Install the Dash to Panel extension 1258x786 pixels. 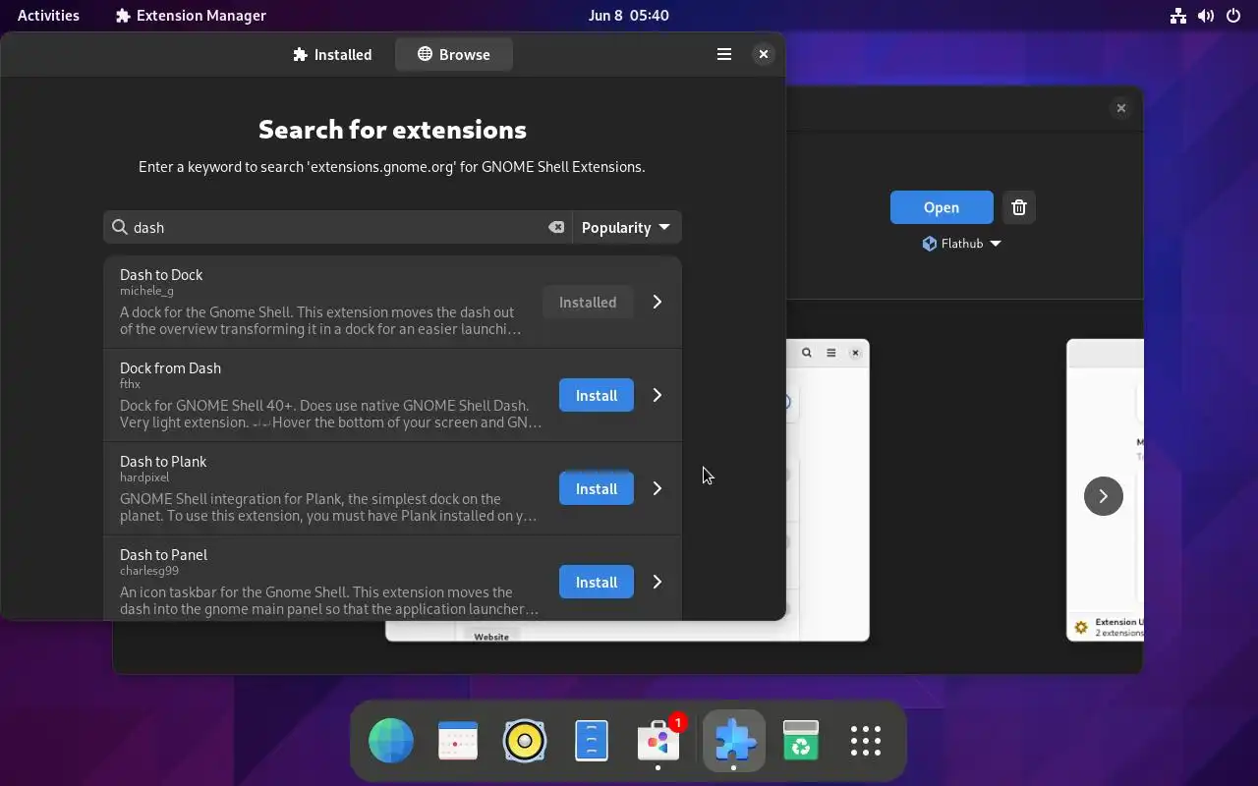coord(597,582)
